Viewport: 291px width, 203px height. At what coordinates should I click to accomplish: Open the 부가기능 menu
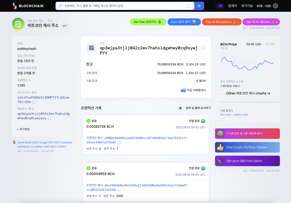(247, 6)
